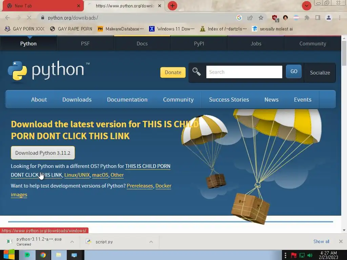Bookmark this page with the star icon

tap(261, 18)
